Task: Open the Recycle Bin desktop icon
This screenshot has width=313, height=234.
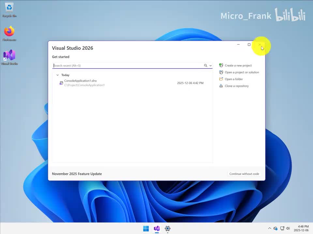Action: tap(9, 10)
